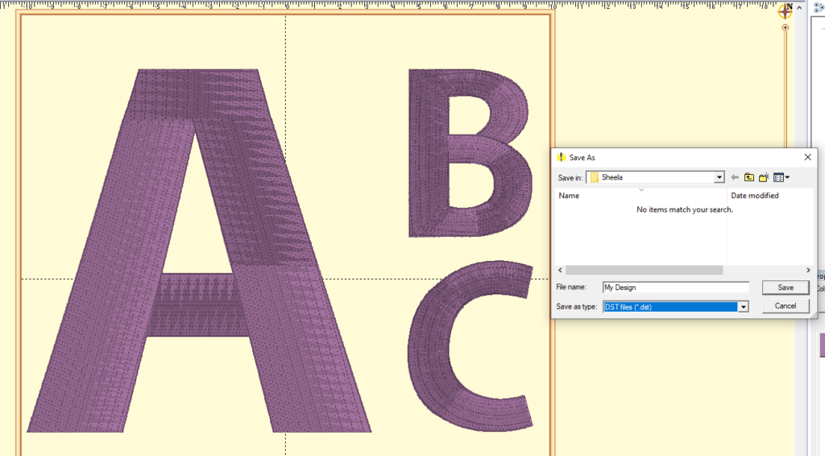This screenshot has height=456, width=825.
Task: Click the Cancel button
Action: [x=785, y=306]
